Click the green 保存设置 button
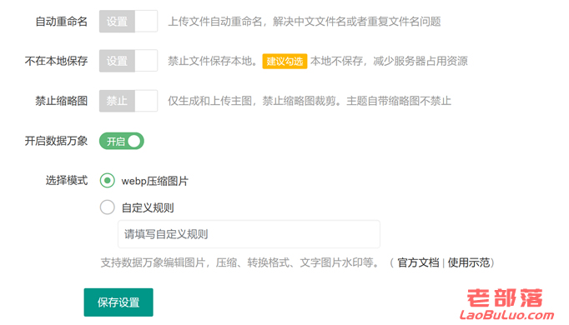Image resolution: width=569 pixels, height=325 pixels. (118, 302)
